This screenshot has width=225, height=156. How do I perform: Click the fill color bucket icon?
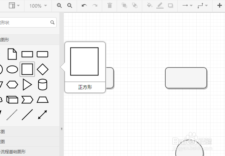[x=149, y=5]
